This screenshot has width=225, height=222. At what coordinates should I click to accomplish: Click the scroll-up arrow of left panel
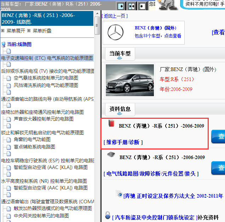[97, 13]
